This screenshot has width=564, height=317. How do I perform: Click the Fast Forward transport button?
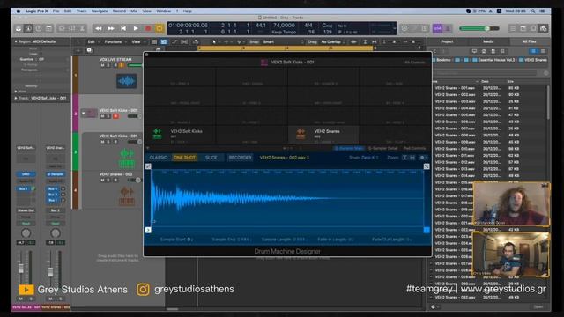click(x=111, y=28)
